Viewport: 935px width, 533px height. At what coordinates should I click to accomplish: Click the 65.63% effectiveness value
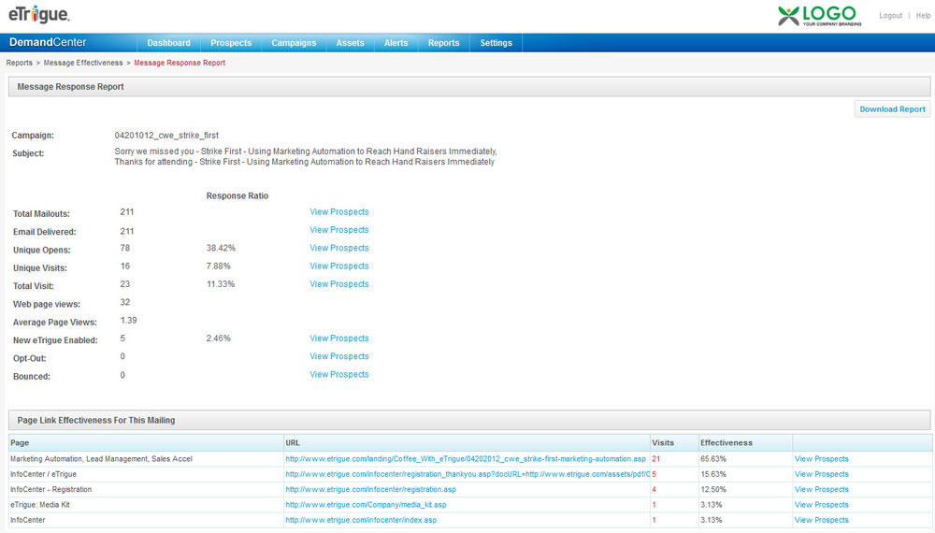[x=713, y=459]
